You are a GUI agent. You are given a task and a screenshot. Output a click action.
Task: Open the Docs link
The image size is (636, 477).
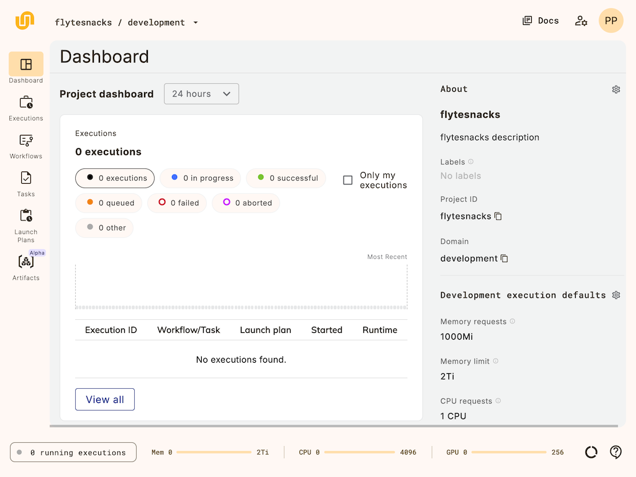[540, 21]
